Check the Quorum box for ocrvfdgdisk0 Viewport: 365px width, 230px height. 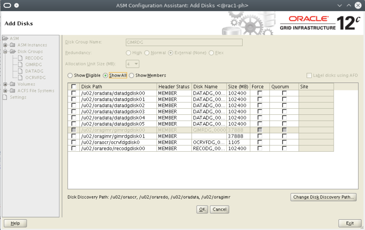(x=284, y=142)
